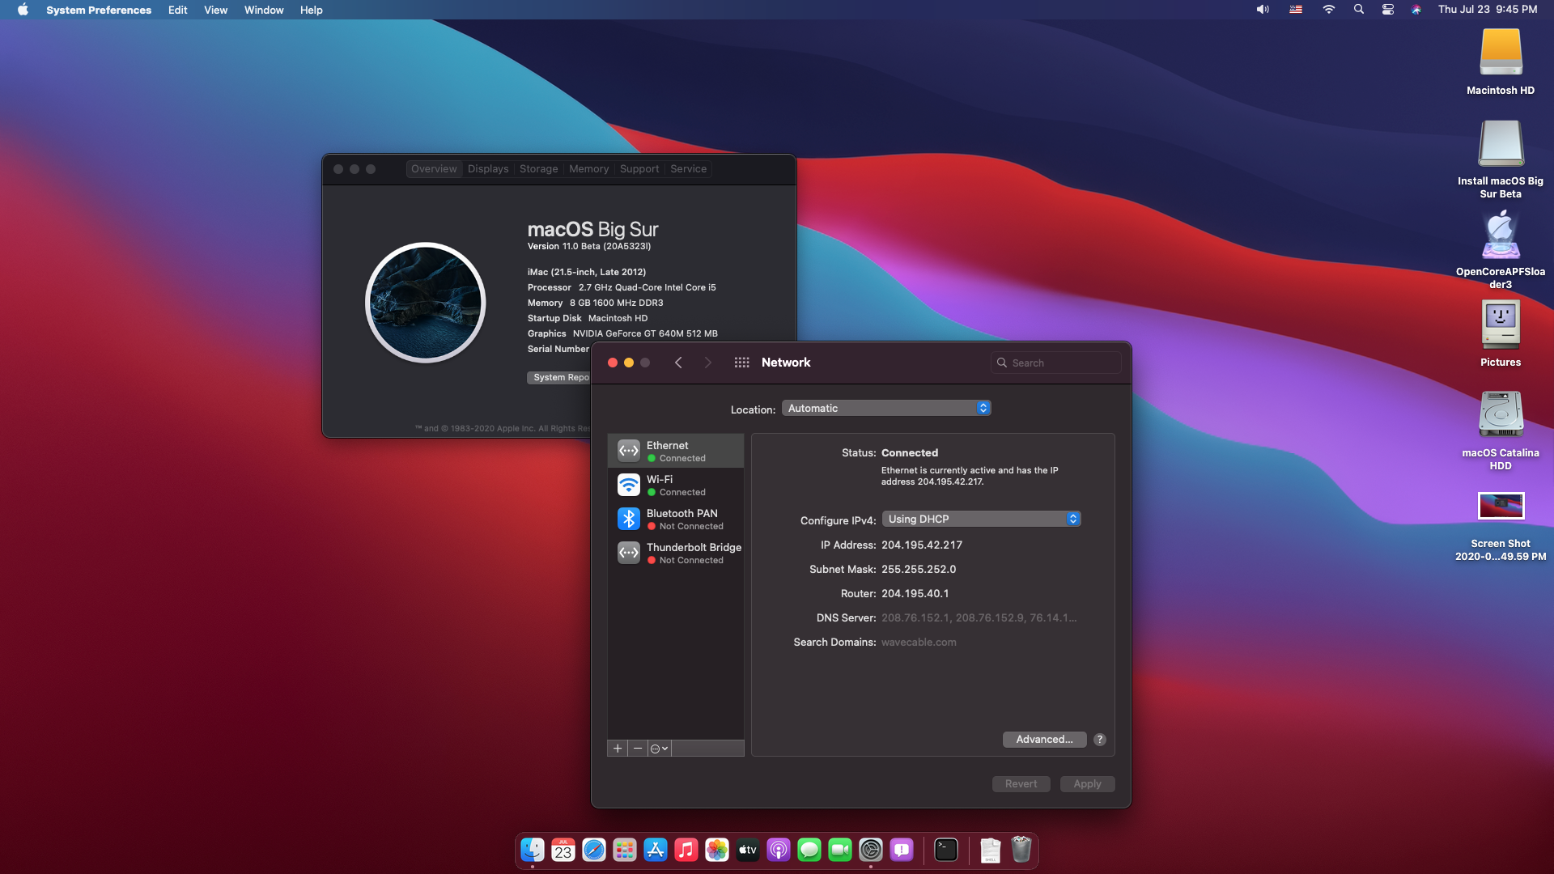Open Terminal from the Dock

pos(945,850)
